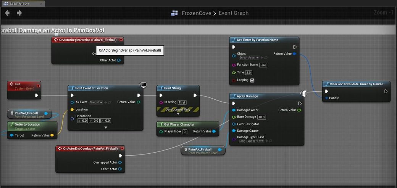Select FrozenCove in the breadcrumb
The height and width of the screenshot is (188, 397).
tap(196, 13)
